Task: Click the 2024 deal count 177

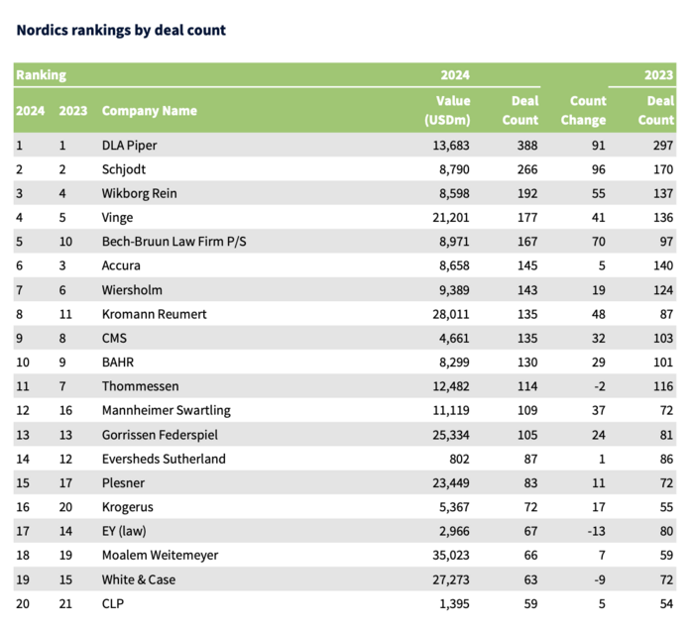Action: click(x=527, y=218)
